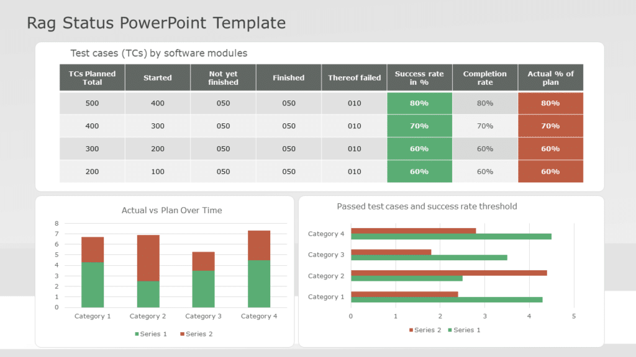Select the "TCs Planned Total" column header

click(92, 77)
